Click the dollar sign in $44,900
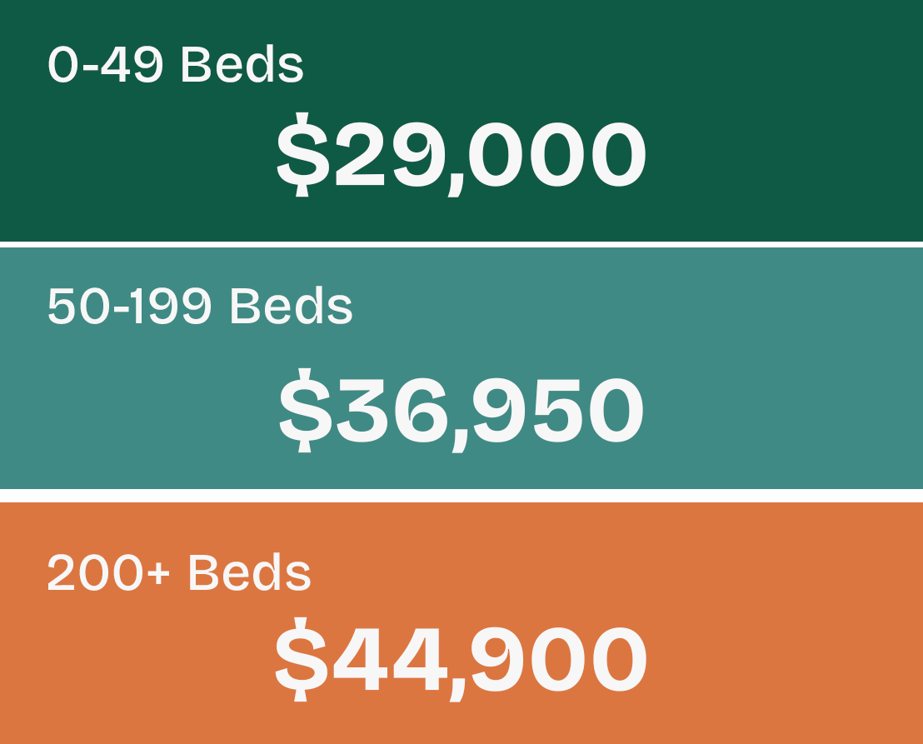Viewport: 923px width, 744px height. 301,659
